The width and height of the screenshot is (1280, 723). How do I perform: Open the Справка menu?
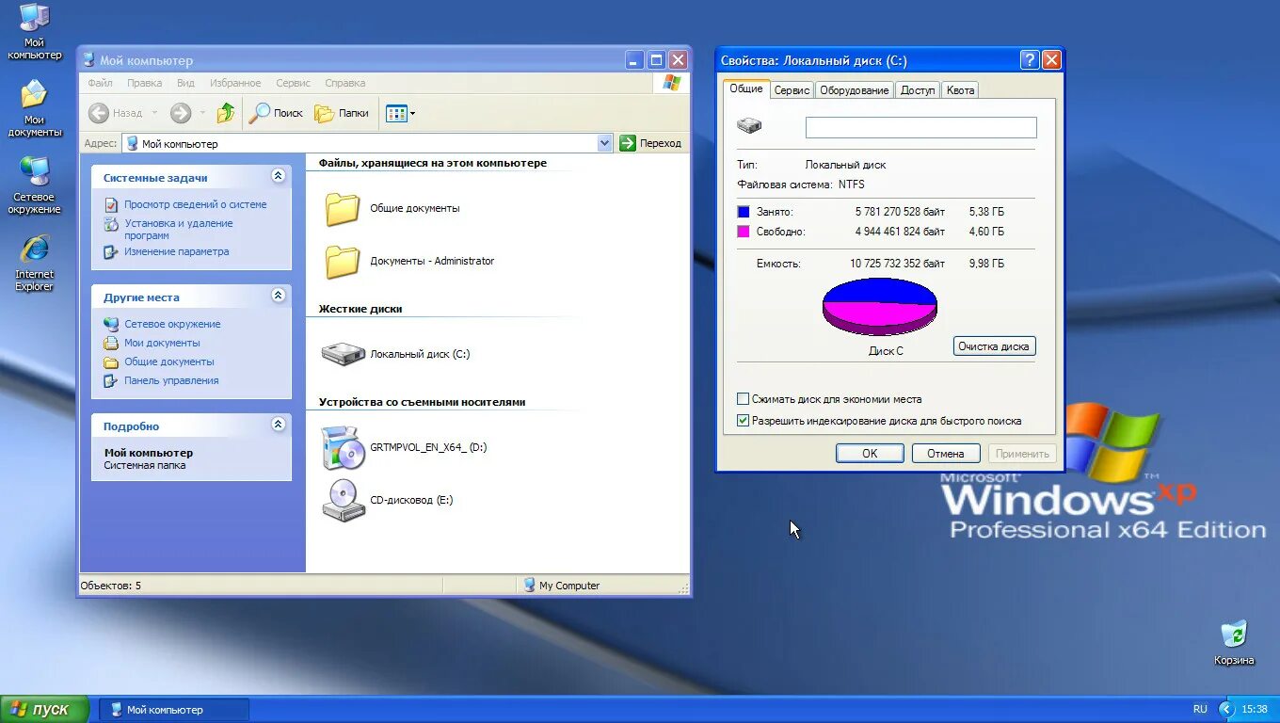[345, 83]
